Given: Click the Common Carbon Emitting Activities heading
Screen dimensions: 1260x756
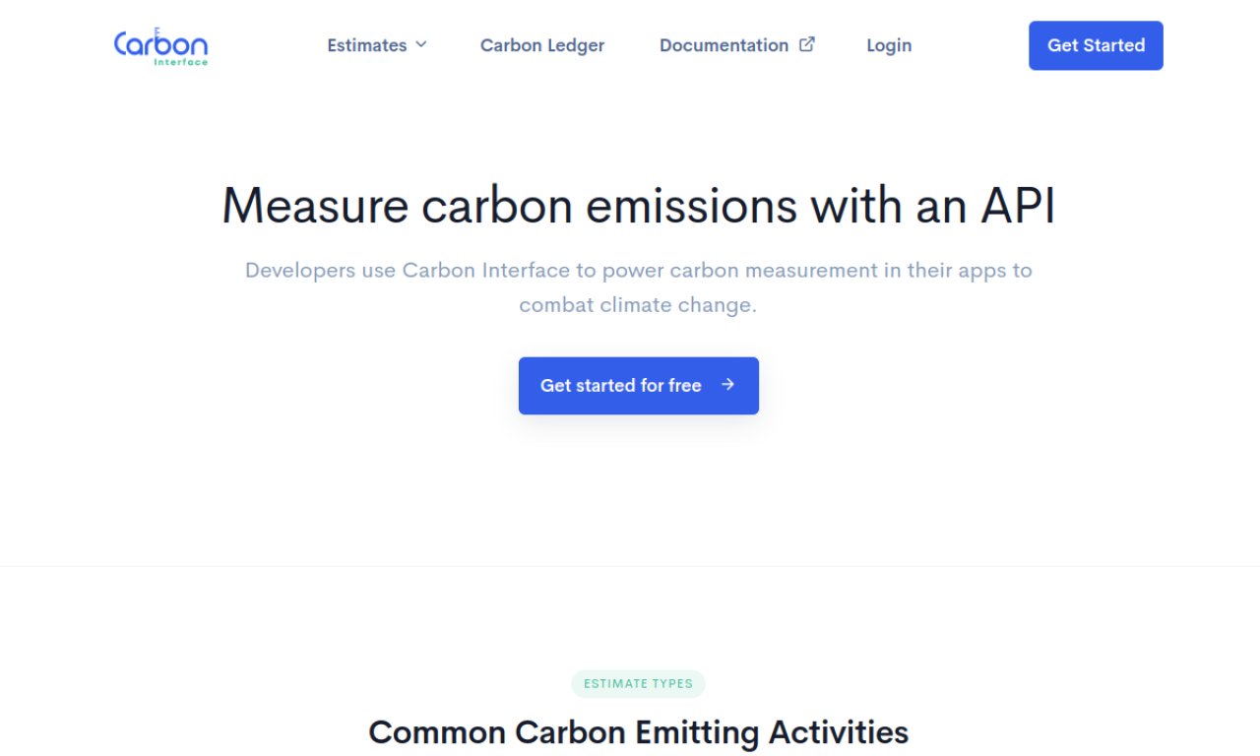Looking at the screenshot, I should click(638, 731).
